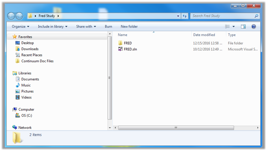Click the Pictures library icon
This screenshot has width=267, height=151.
pos(18,91)
